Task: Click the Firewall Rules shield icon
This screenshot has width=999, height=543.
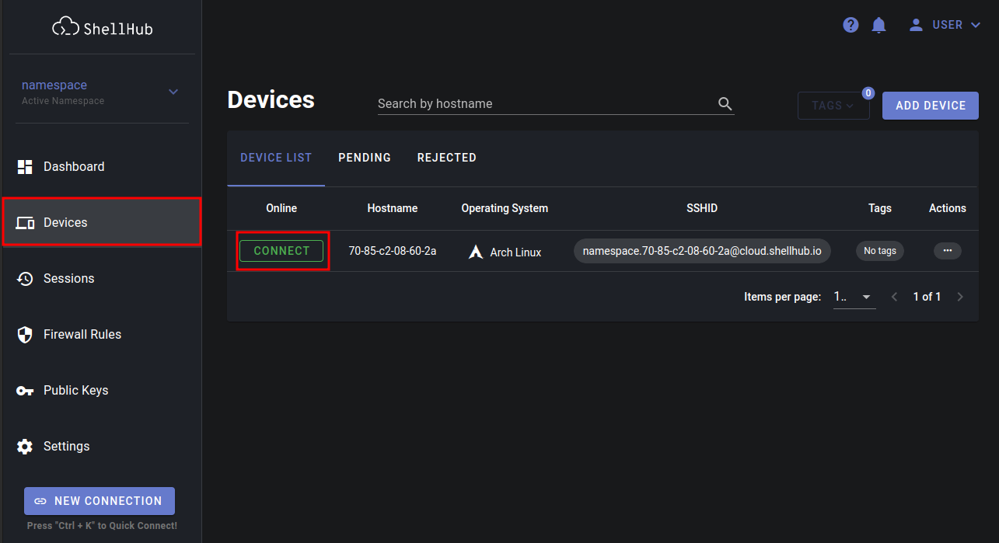Action: 25,335
